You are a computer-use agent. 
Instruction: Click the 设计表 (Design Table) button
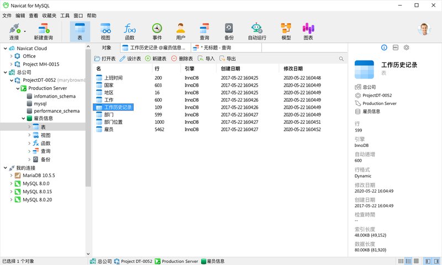[130, 59]
